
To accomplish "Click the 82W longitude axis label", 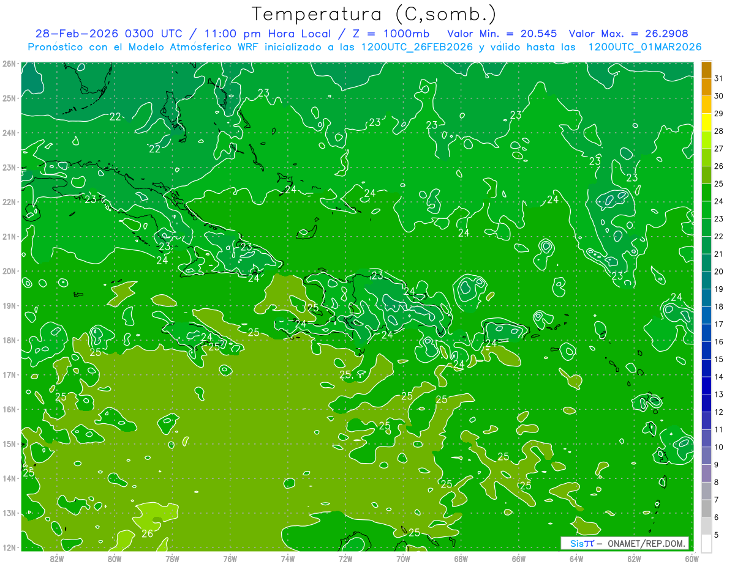I will [57, 558].
